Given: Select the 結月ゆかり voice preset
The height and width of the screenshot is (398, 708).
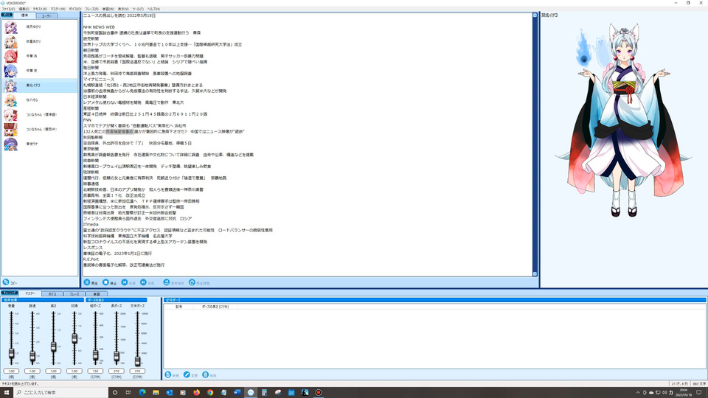Looking at the screenshot, I should tap(40, 27).
